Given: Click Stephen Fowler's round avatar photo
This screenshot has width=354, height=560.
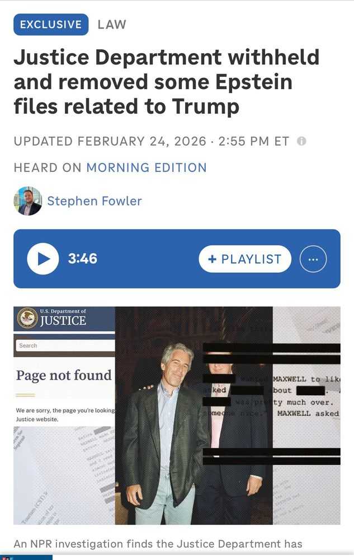Looking at the screenshot, I should click(28, 200).
